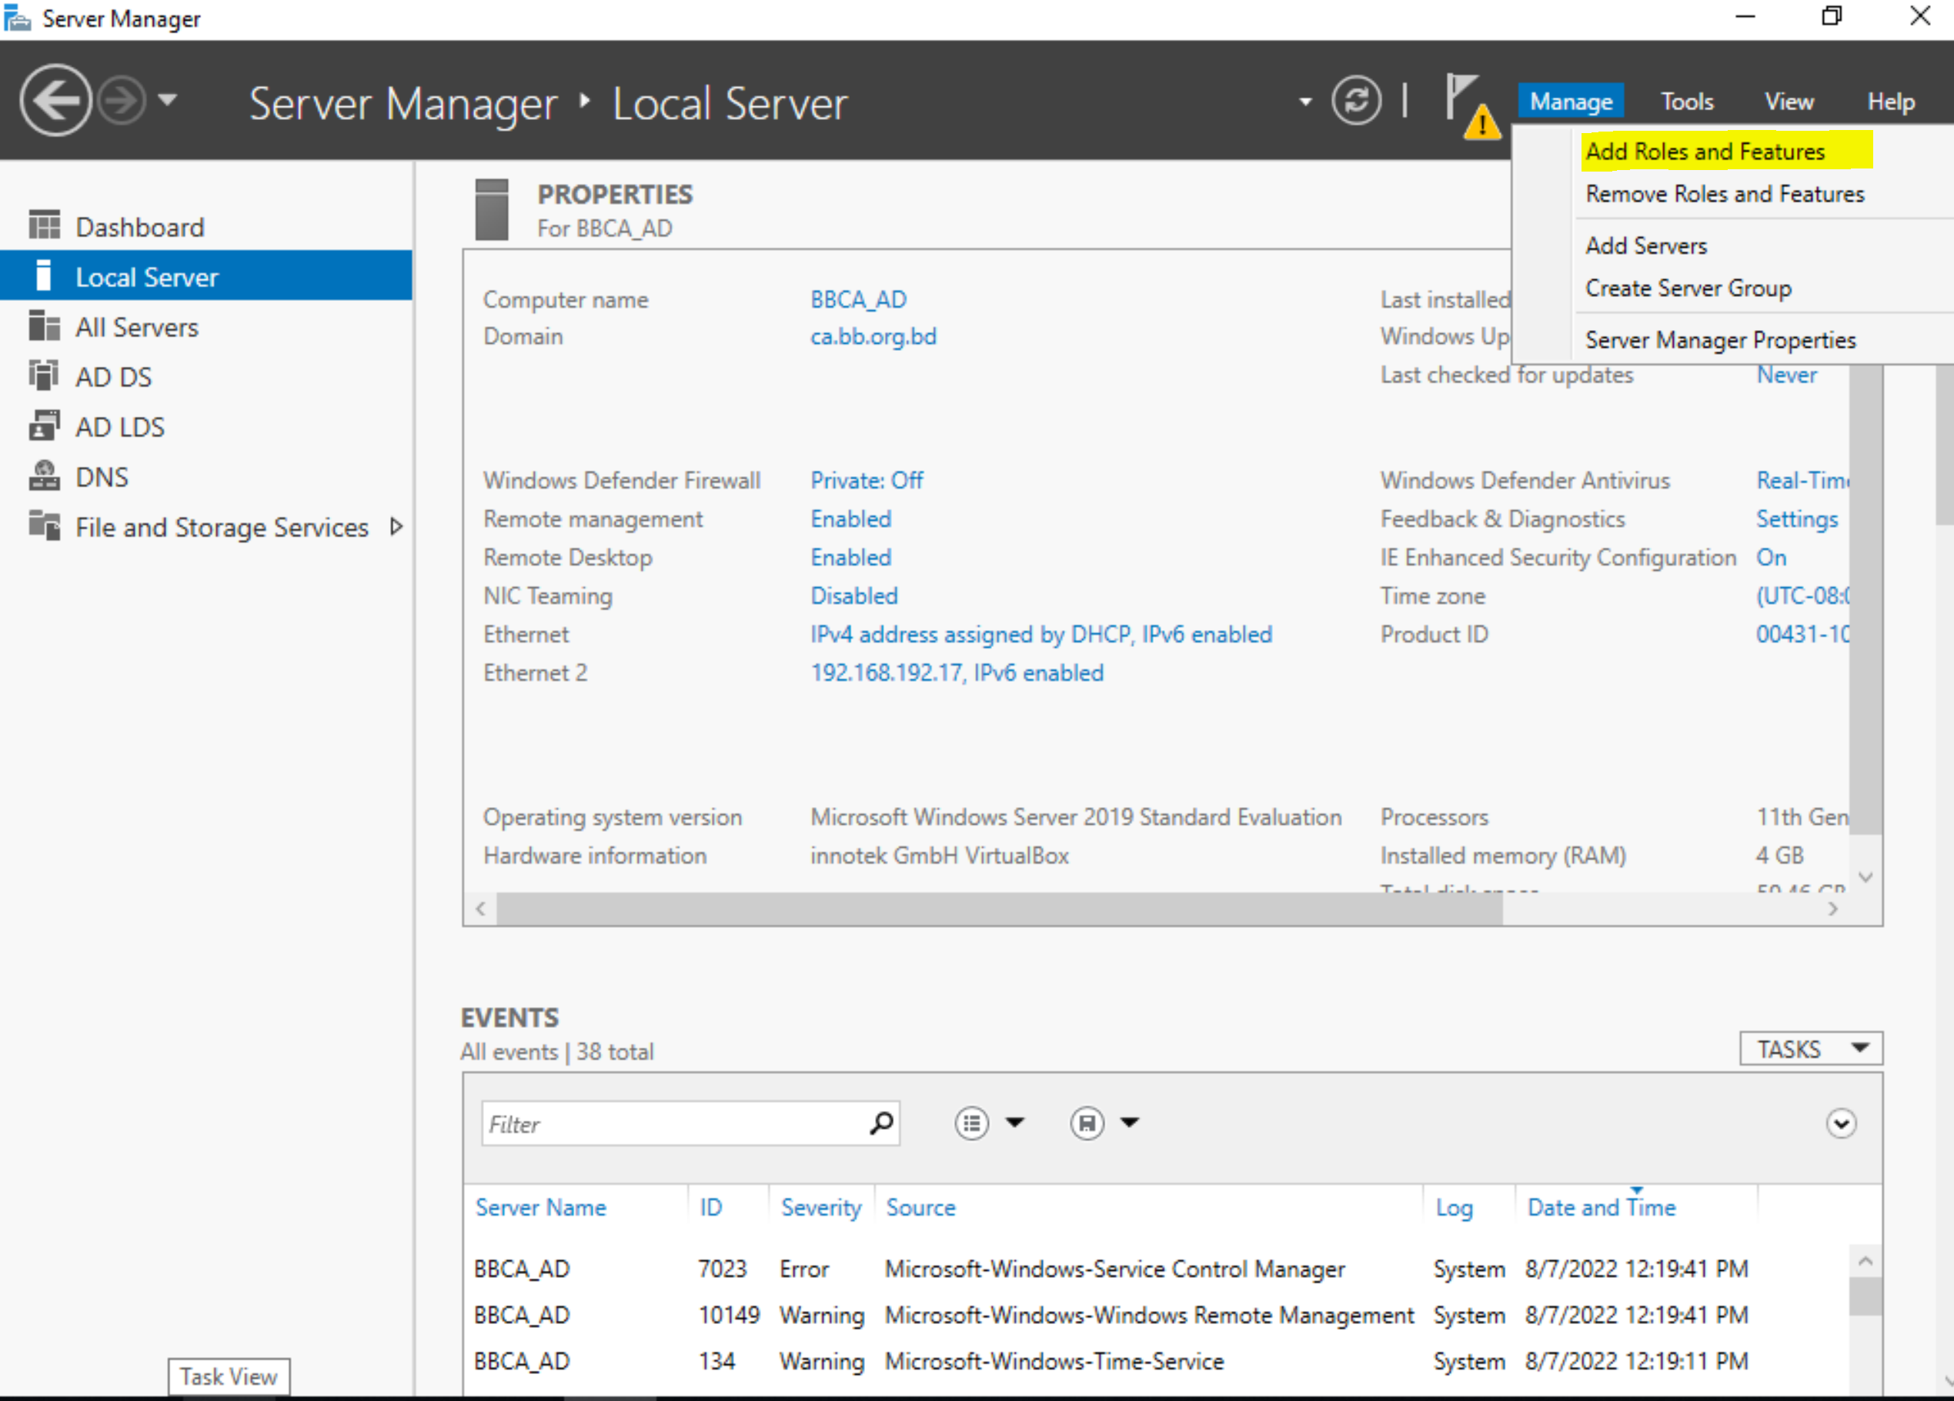The width and height of the screenshot is (1954, 1401).
Task: Select AD DS in sidebar
Action: pyautogui.click(x=113, y=376)
